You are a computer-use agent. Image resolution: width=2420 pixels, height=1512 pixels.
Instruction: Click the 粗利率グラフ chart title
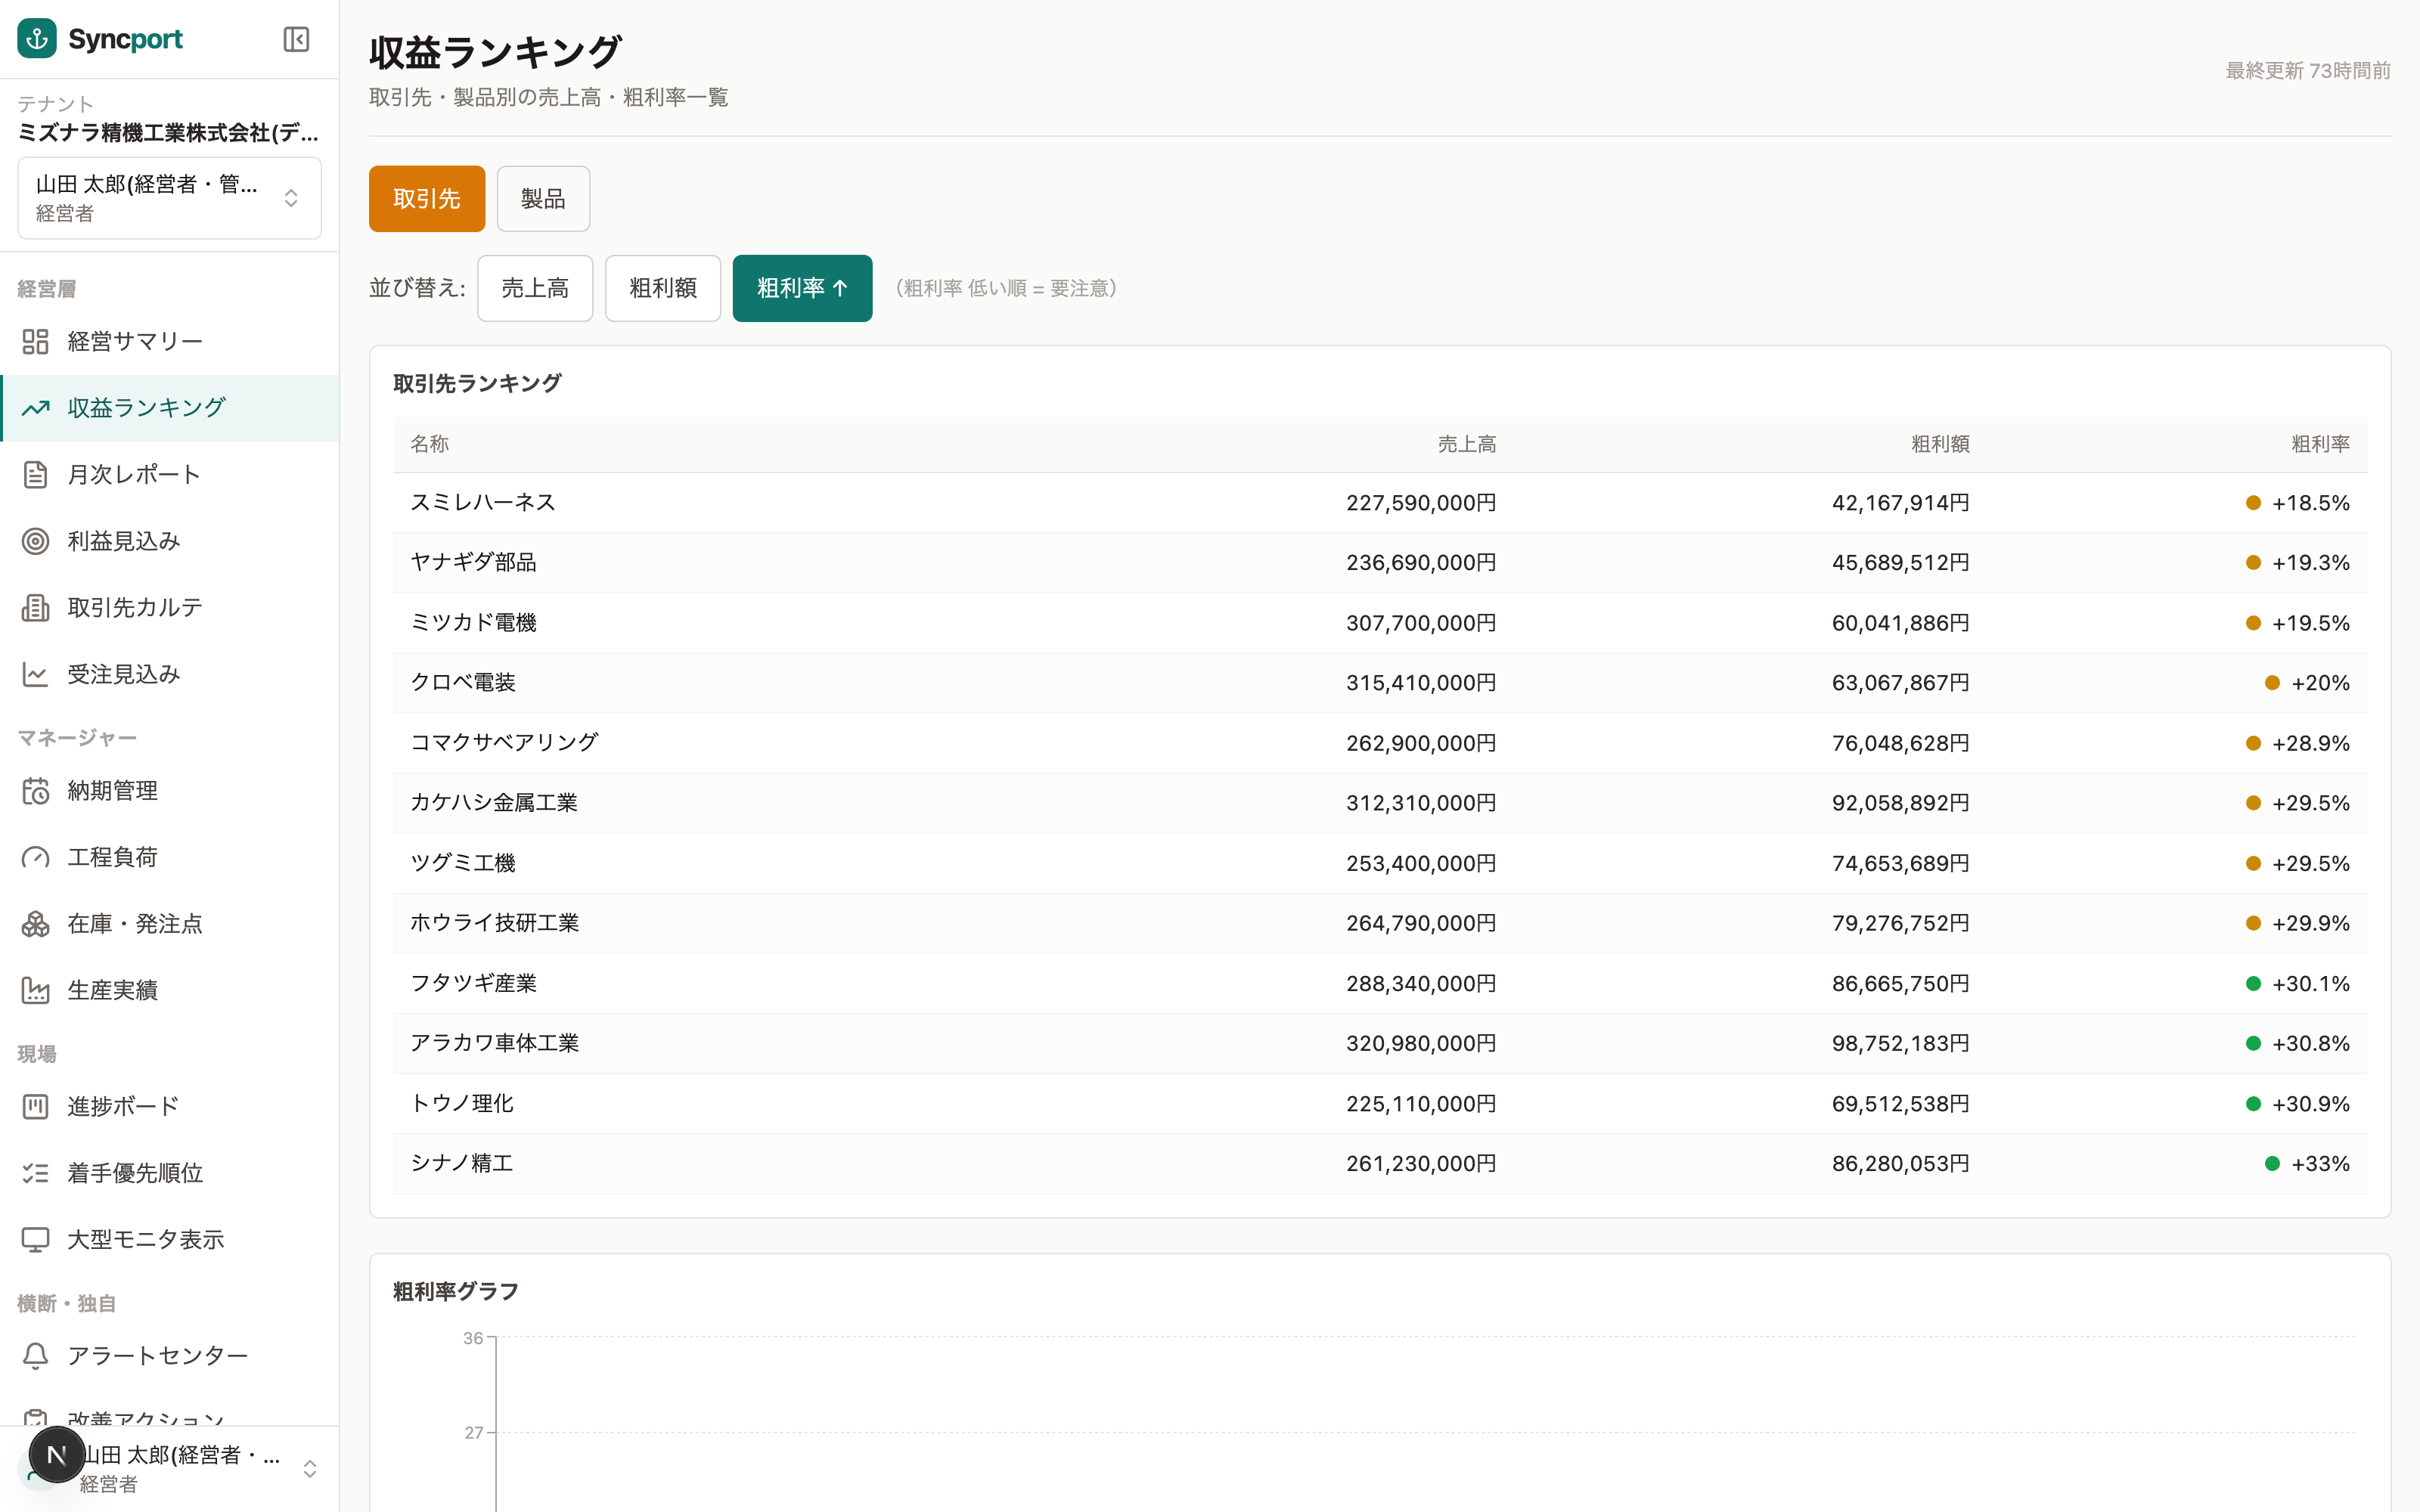pyautogui.click(x=456, y=1292)
